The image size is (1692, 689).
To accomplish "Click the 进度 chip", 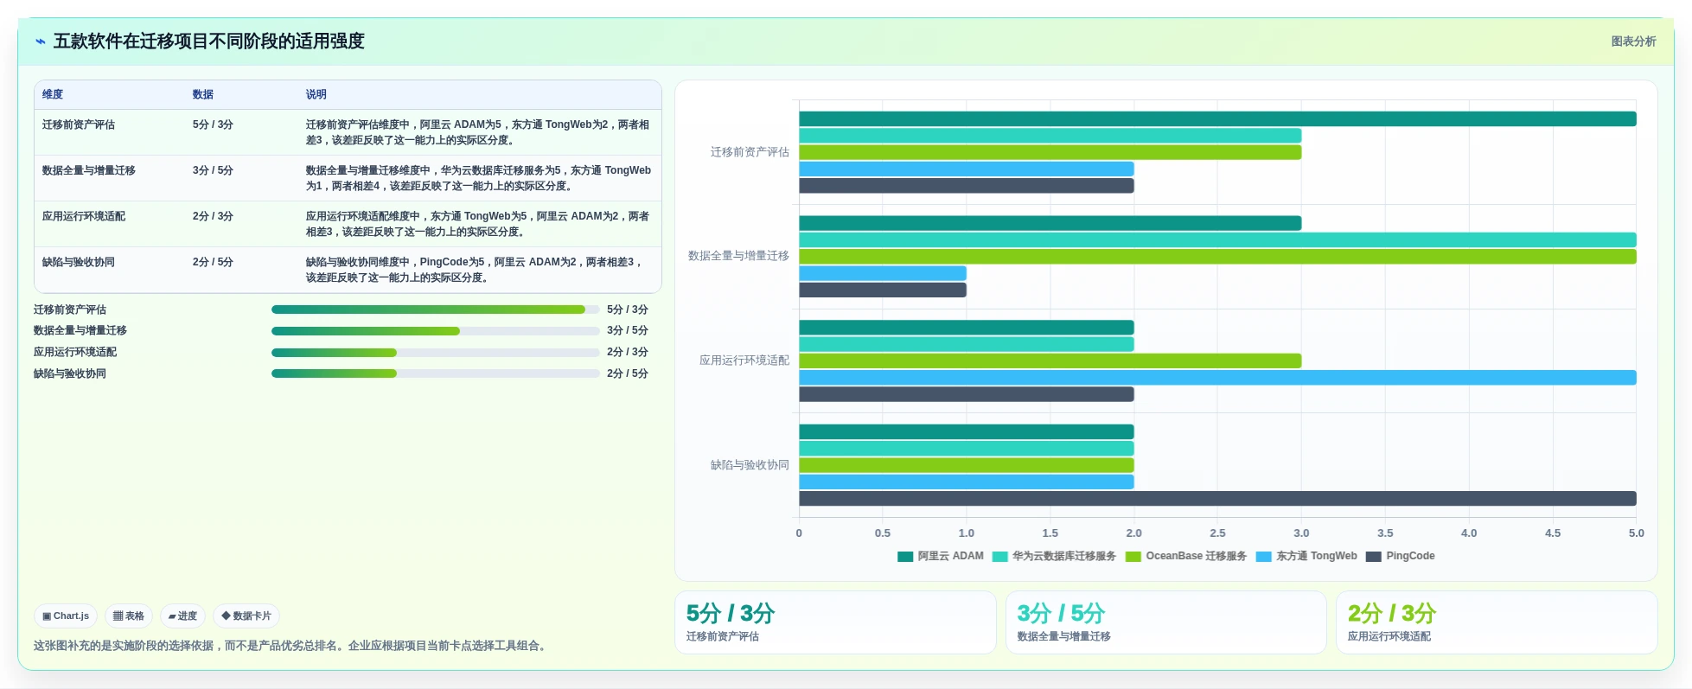I will [182, 616].
